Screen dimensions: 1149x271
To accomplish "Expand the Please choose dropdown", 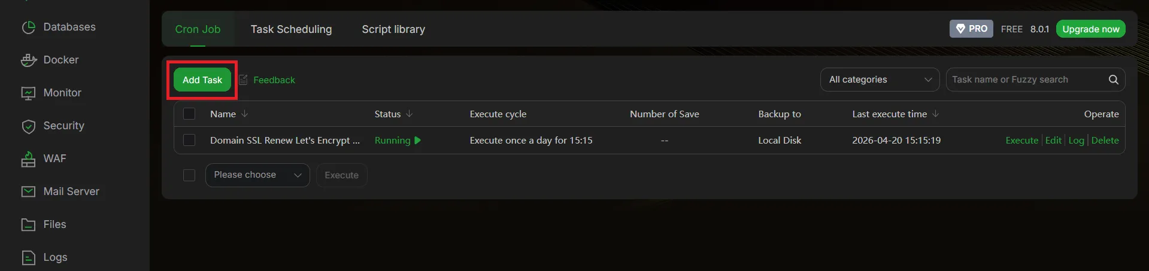I will tap(257, 175).
